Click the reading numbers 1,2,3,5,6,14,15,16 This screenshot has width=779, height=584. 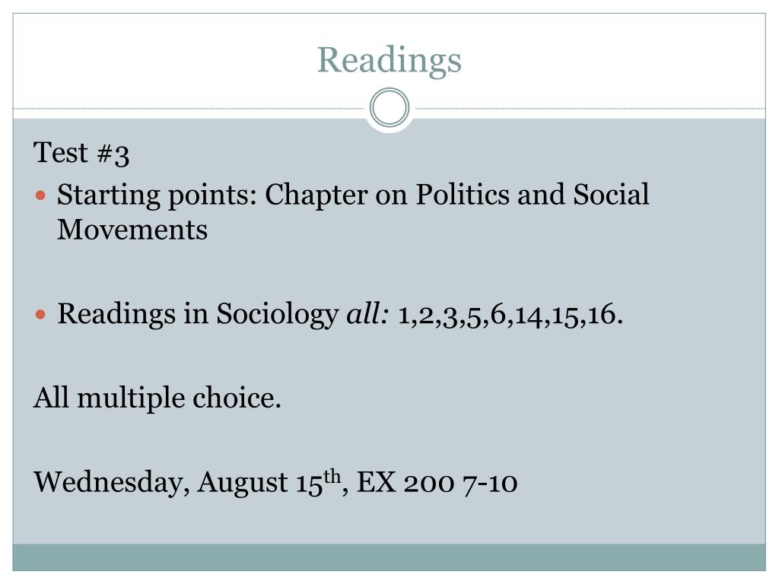pyautogui.click(x=510, y=315)
